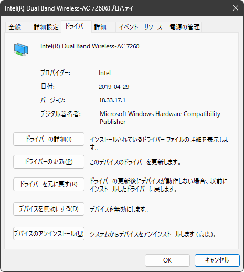Click the description このデバイスのドライバーを更新します。
Screen dimensions: 244x272
coord(135,162)
